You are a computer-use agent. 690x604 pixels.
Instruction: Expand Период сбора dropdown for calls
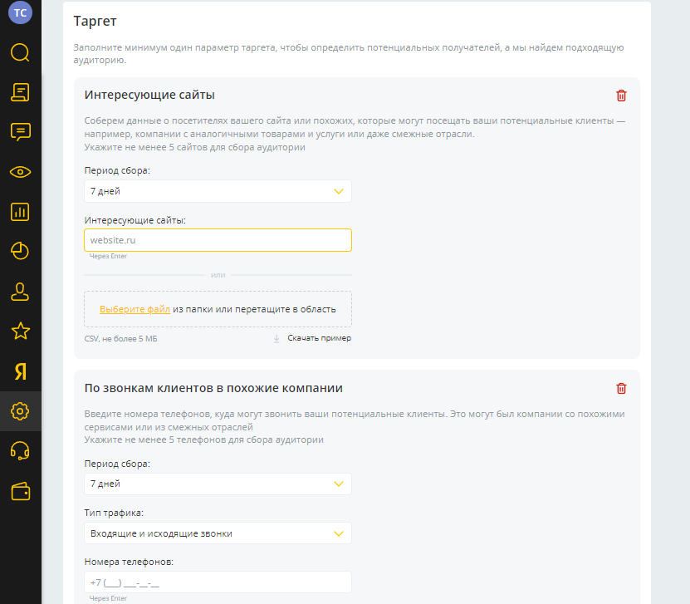coord(218,484)
